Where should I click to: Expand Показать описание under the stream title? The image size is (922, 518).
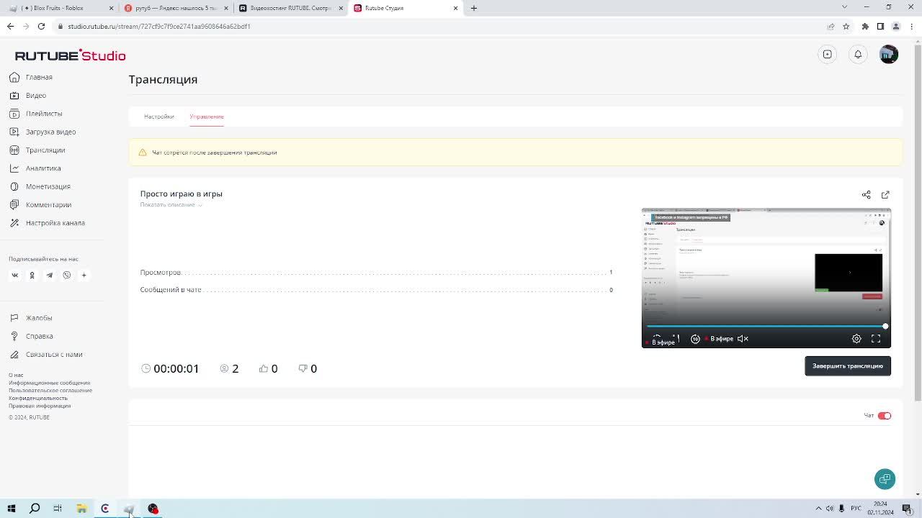171,205
